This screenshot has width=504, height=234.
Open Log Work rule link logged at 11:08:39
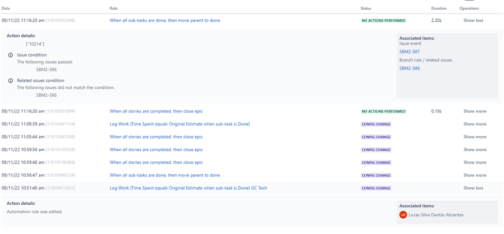180,124
